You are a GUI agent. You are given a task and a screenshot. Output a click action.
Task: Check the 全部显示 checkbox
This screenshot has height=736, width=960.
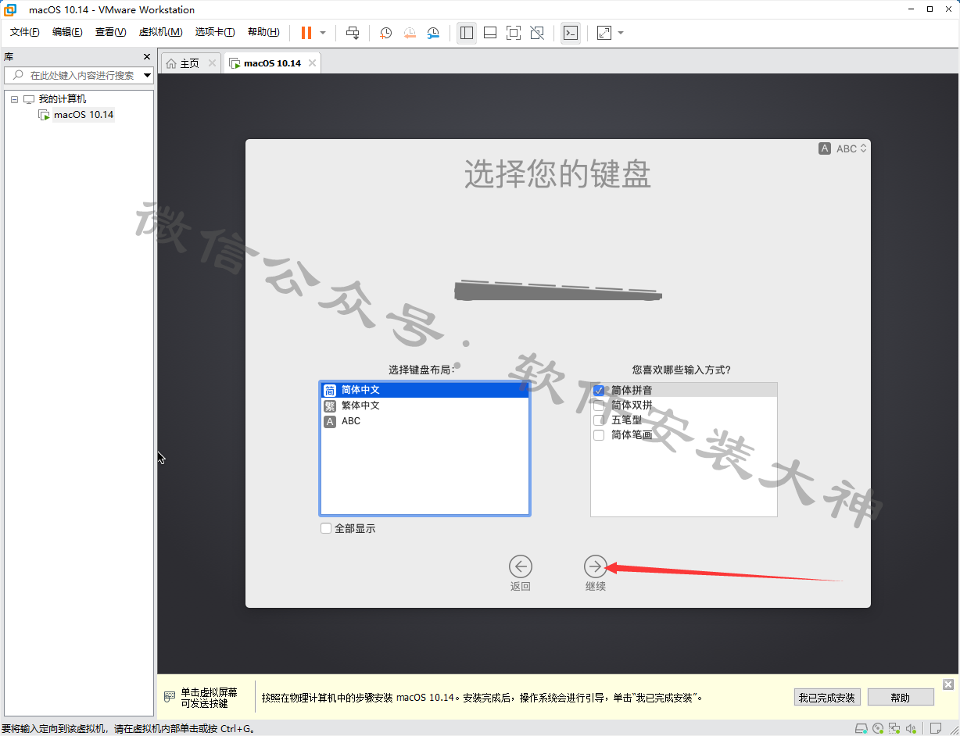tap(326, 529)
